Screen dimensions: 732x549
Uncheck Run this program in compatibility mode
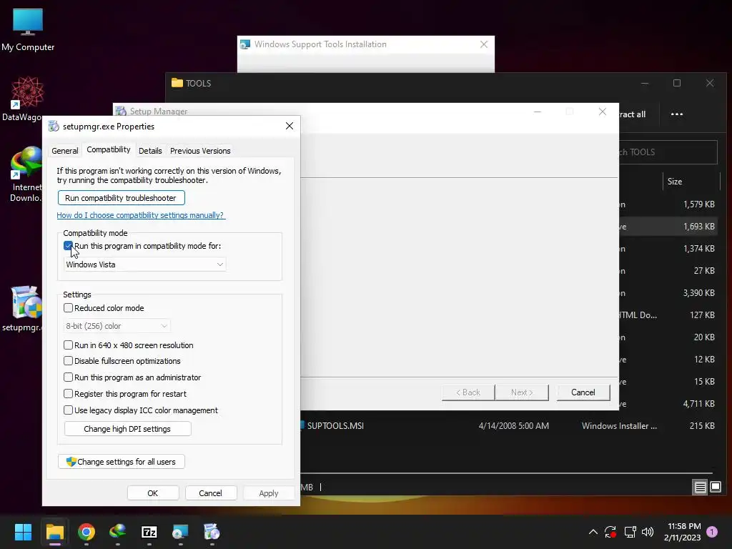tap(68, 246)
